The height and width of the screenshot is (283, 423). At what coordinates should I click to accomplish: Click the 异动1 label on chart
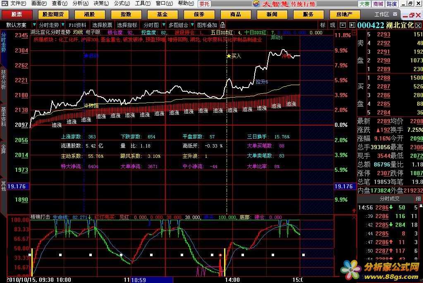tap(277, 38)
